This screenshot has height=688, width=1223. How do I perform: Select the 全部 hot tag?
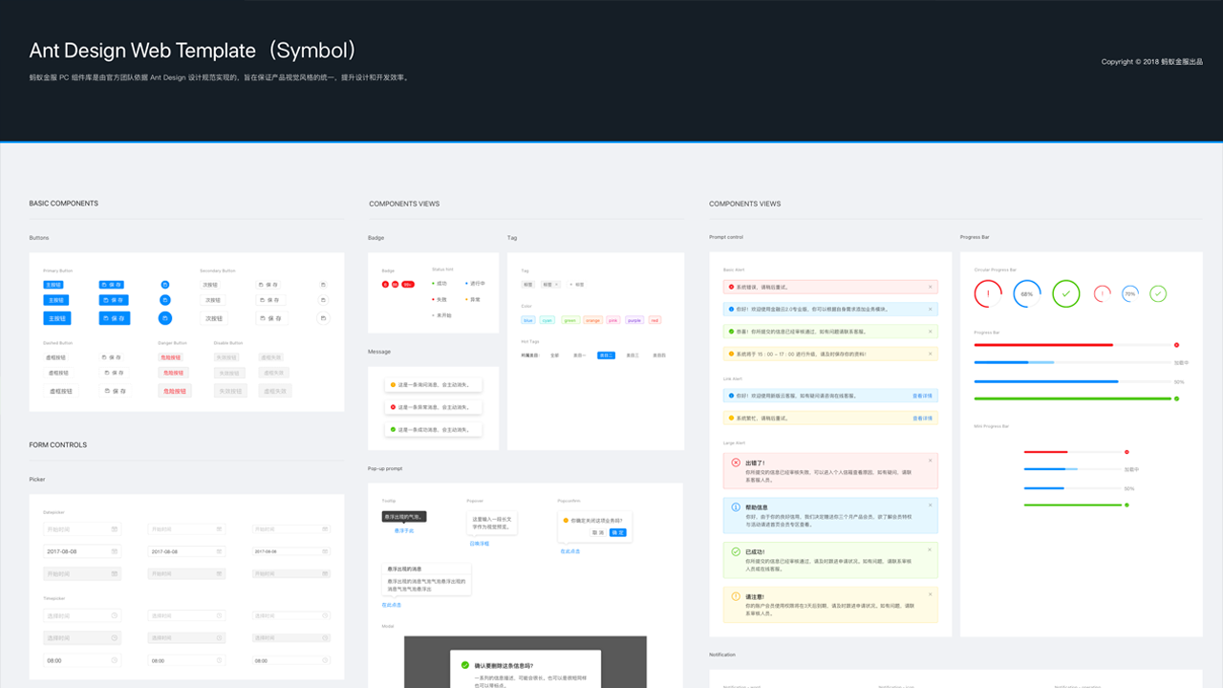[x=555, y=355]
